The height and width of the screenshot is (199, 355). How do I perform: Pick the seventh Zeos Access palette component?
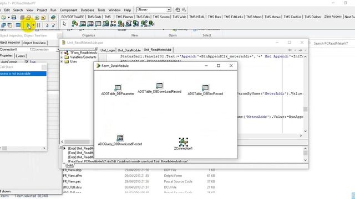click(121, 24)
